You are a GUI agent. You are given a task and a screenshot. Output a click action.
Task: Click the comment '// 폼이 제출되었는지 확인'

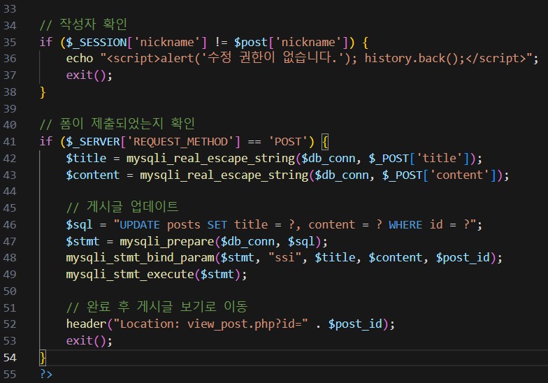pyautogui.click(x=117, y=124)
